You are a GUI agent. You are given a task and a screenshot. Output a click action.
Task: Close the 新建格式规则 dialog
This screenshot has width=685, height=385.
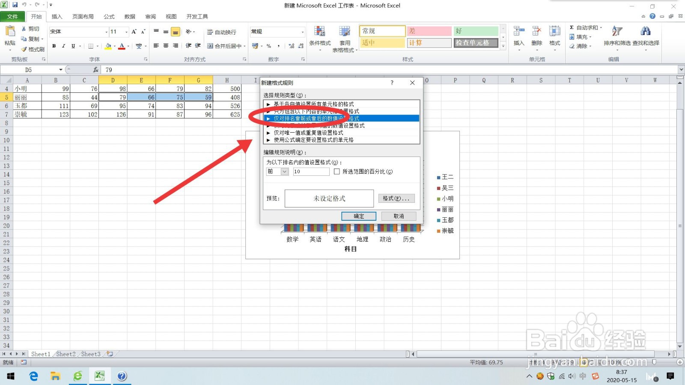pyautogui.click(x=412, y=83)
